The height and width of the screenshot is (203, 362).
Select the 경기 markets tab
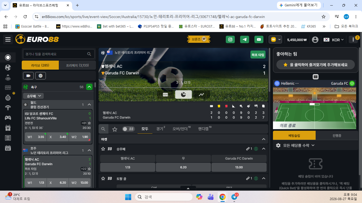[161, 129]
